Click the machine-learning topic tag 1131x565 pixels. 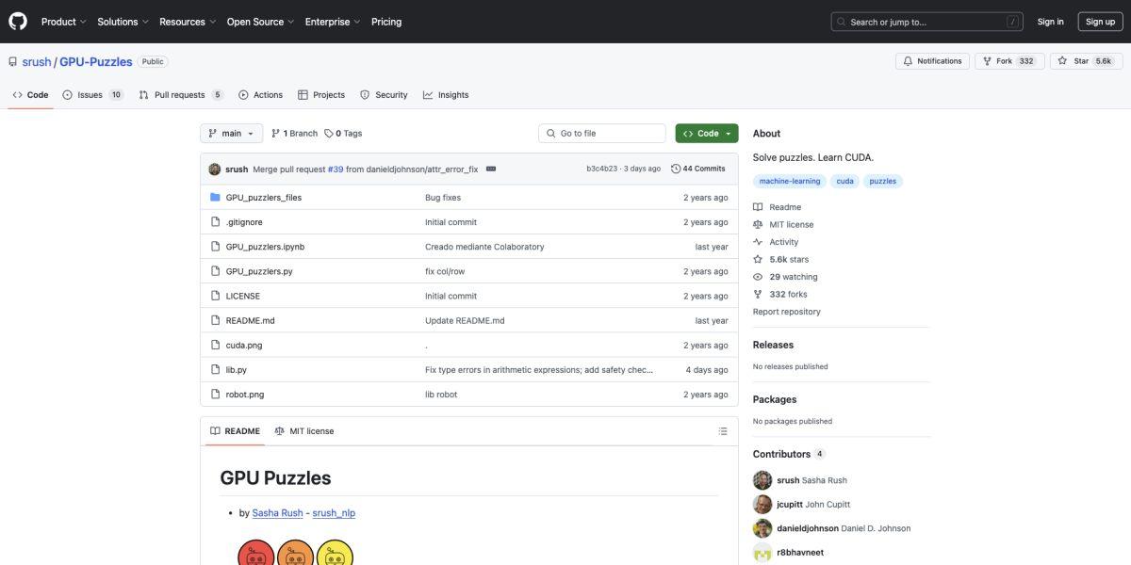(x=790, y=181)
